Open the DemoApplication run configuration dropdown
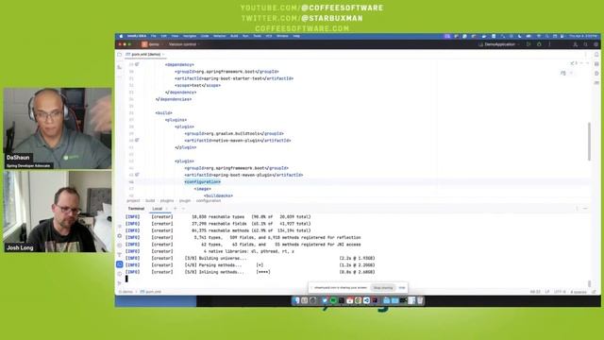Image resolution: width=604 pixels, height=340 pixels. [499, 44]
